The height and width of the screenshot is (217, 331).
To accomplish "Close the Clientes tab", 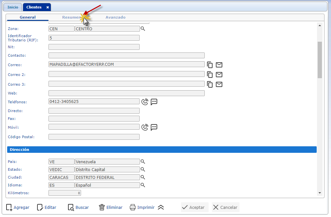I will pos(48,7).
